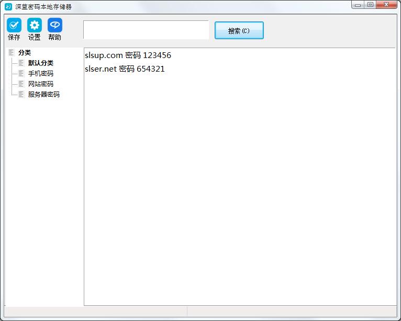Open the 服务器密码 category label
This screenshot has width=401, height=321.
point(44,94)
